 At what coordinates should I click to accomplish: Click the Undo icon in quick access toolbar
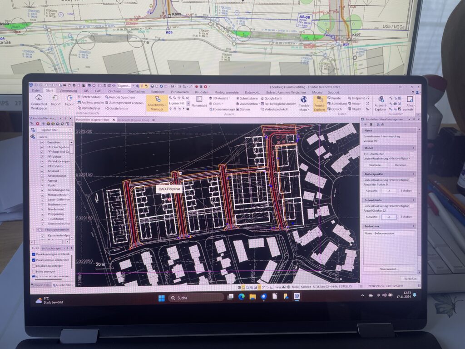click(x=36, y=85)
